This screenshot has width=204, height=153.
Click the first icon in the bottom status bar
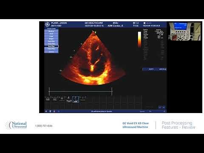click(x=46, y=111)
